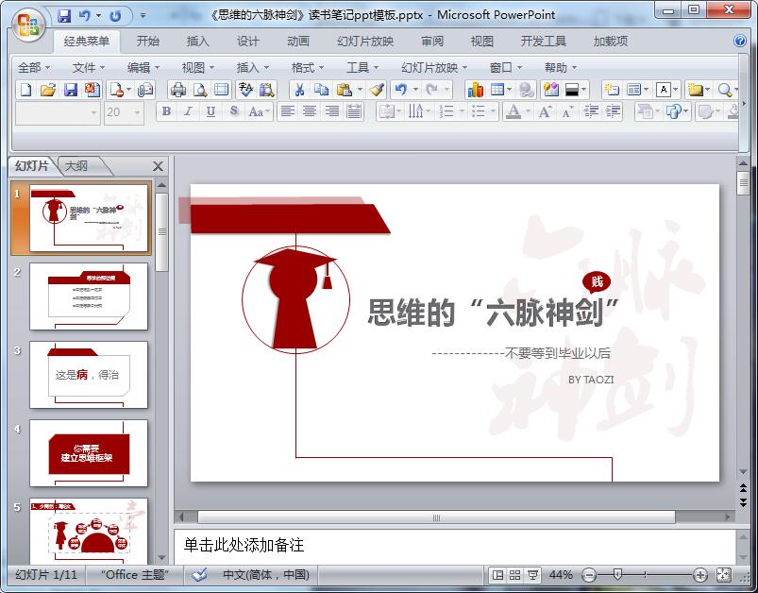Select slide 4 thumbnail 你需要建立思维框架
The width and height of the screenshot is (758, 593).
pyautogui.click(x=89, y=453)
